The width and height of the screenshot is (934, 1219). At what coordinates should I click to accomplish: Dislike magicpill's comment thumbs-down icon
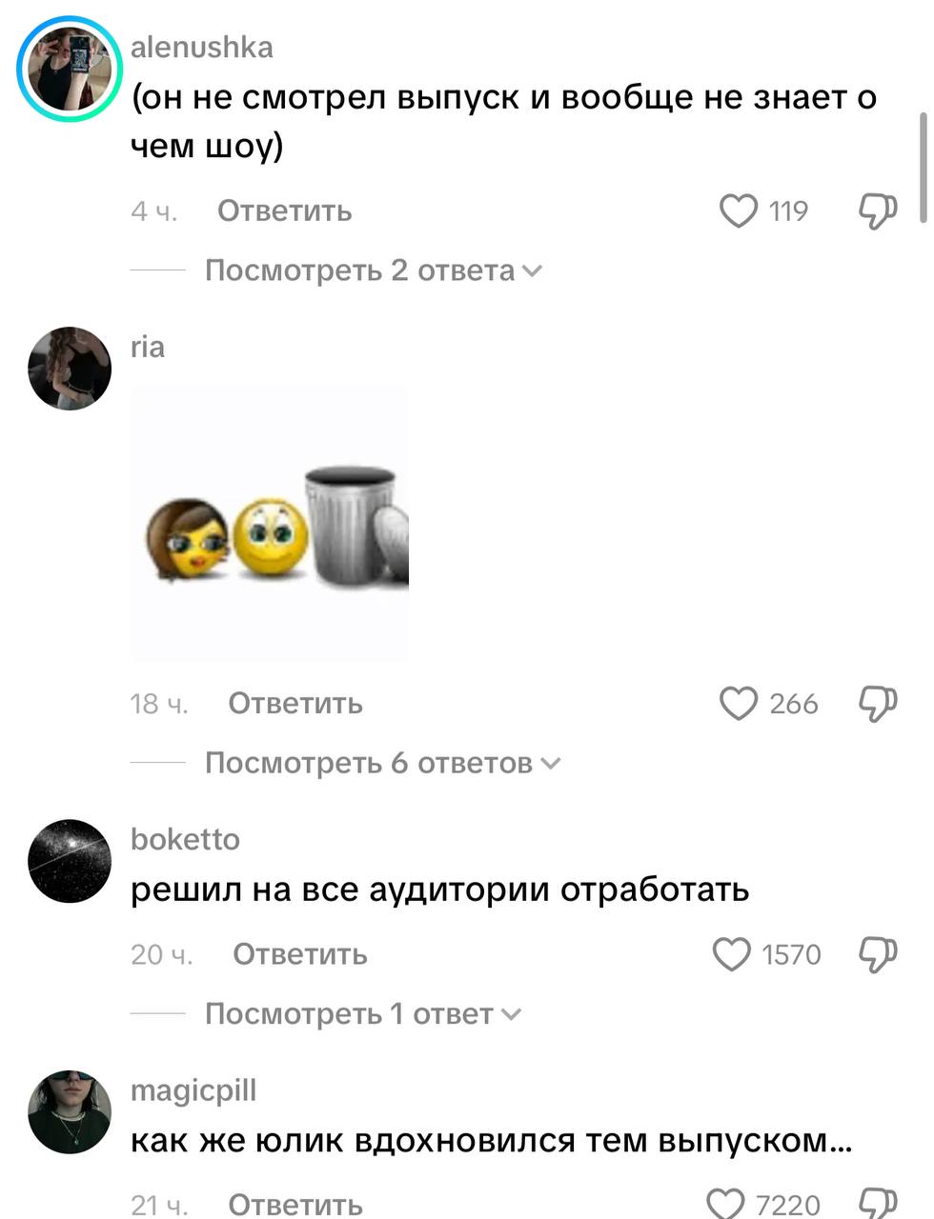[x=878, y=1205]
